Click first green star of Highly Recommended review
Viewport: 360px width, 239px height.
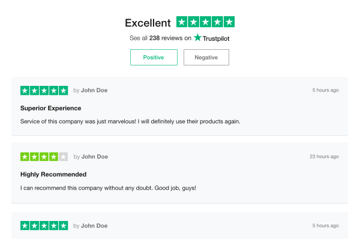[25, 157]
